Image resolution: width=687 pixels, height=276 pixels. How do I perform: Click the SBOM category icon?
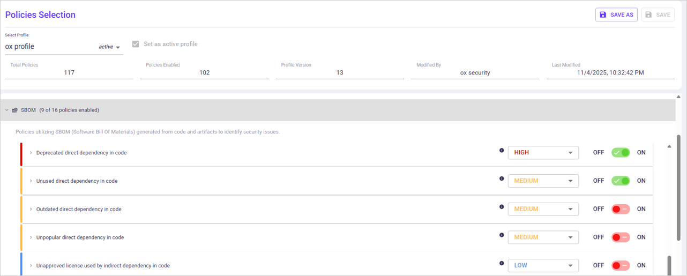coord(15,110)
